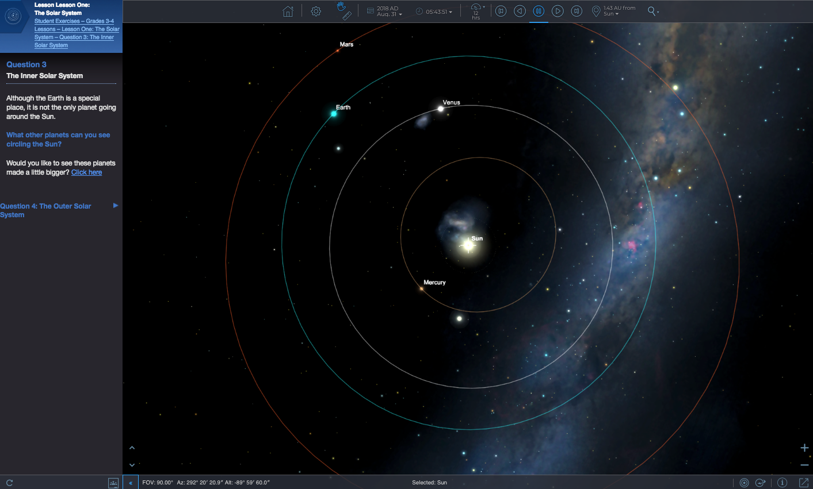Open the settings gear in toolbar
Viewport: 813px width, 489px height.
pyautogui.click(x=316, y=11)
